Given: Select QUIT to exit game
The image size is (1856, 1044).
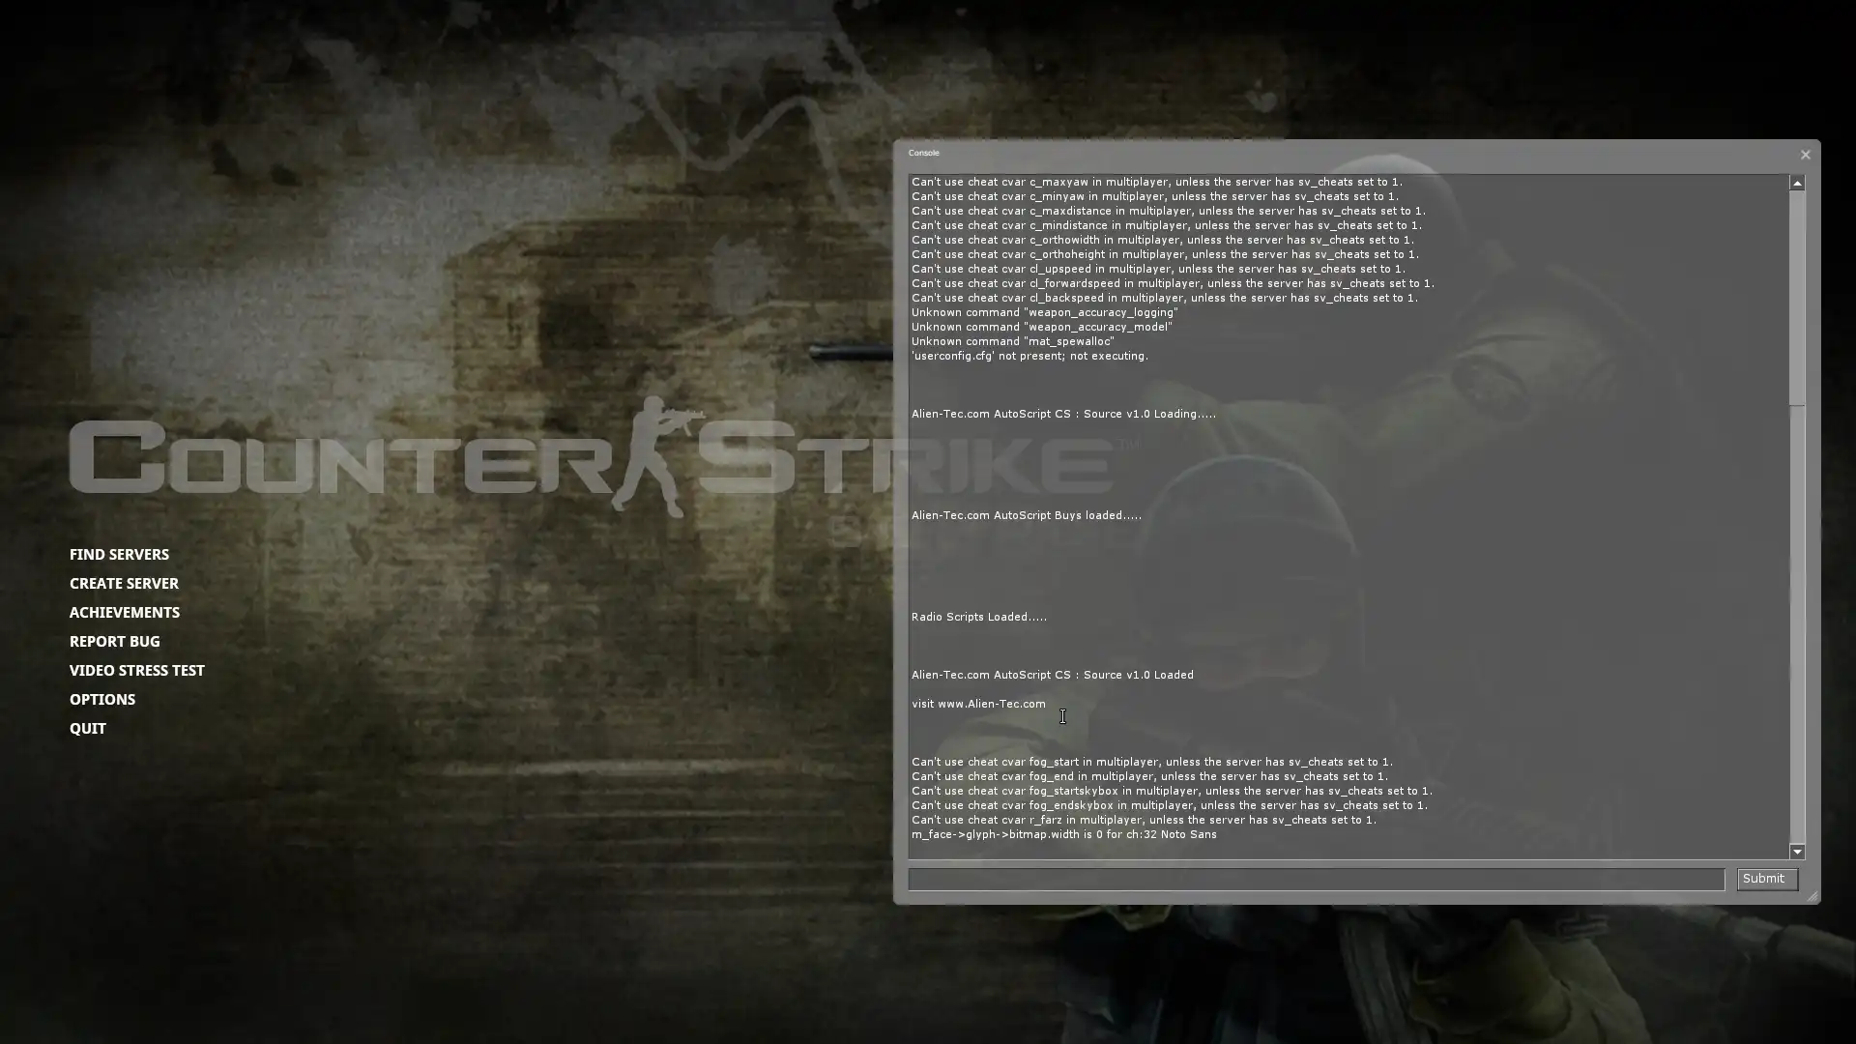Looking at the screenshot, I should [x=87, y=727].
